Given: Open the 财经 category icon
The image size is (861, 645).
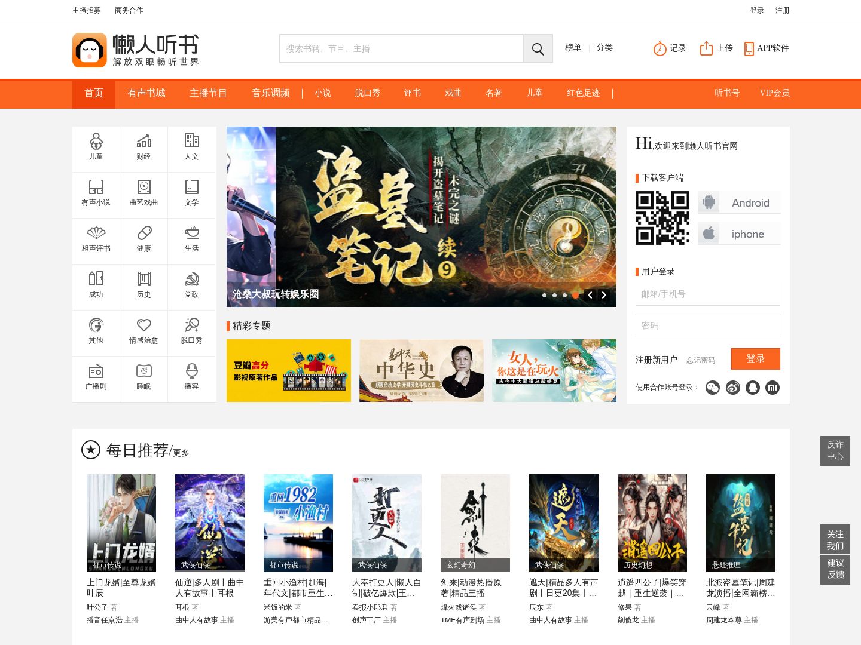Looking at the screenshot, I should coord(143,142).
